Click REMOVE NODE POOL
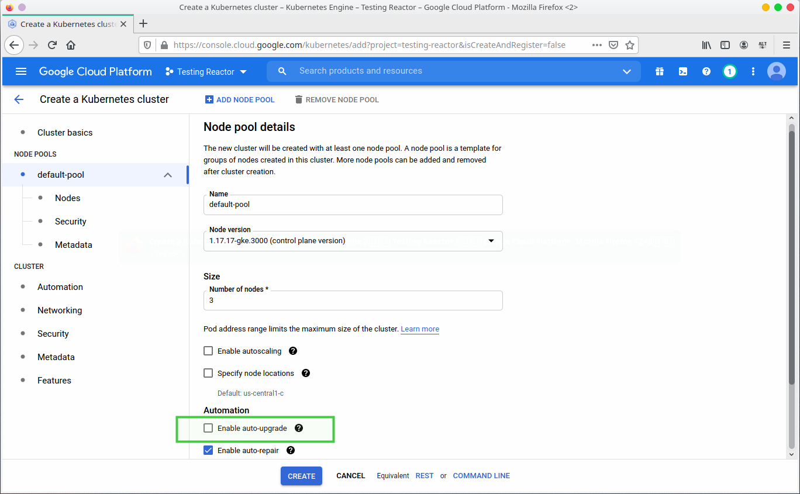 337,100
